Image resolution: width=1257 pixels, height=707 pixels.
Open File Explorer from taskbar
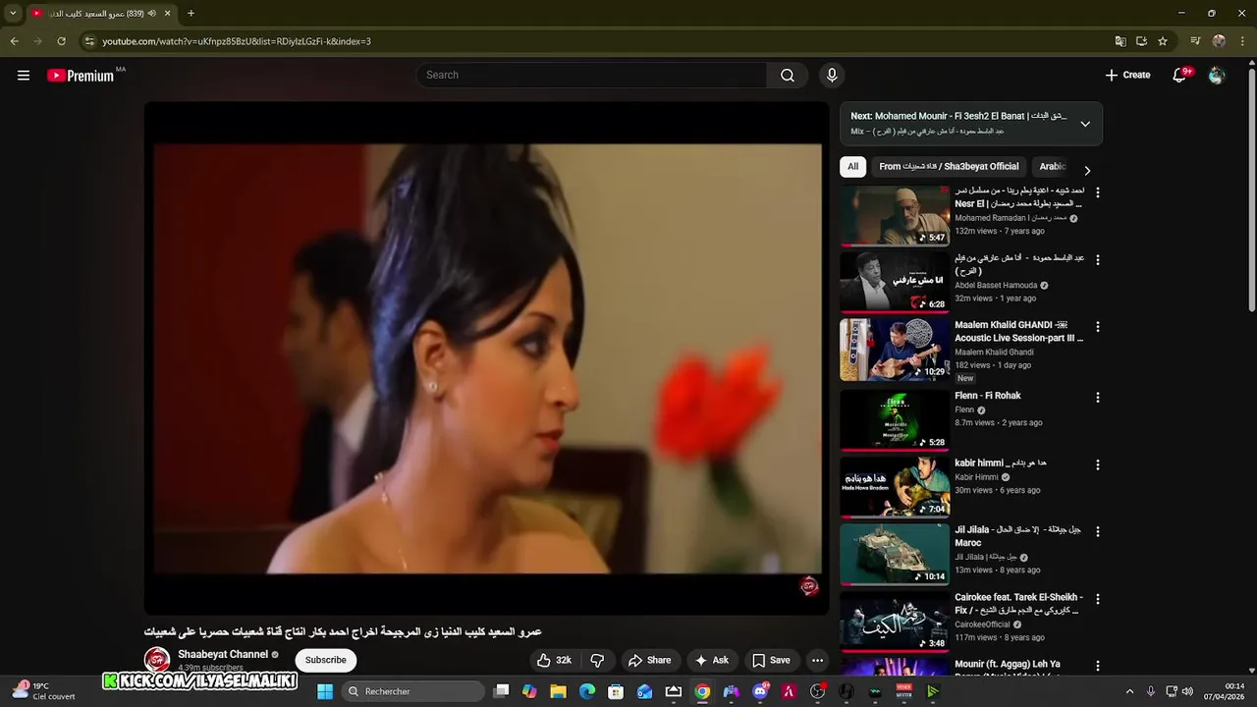[x=558, y=691]
